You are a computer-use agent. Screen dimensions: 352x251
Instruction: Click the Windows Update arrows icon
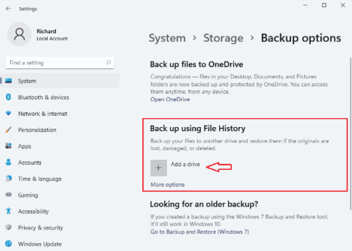click(8, 244)
